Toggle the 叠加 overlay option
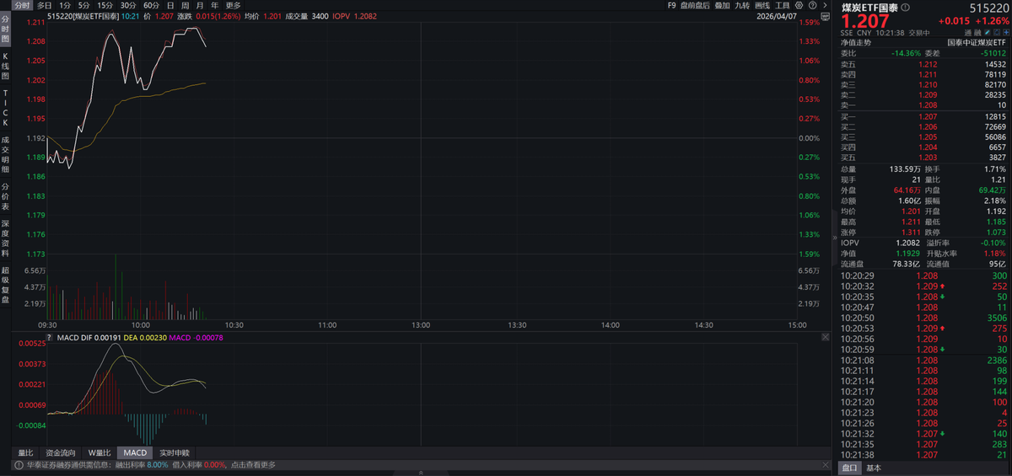The width and height of the screenshot is (1012, 476). coord(722,5)
